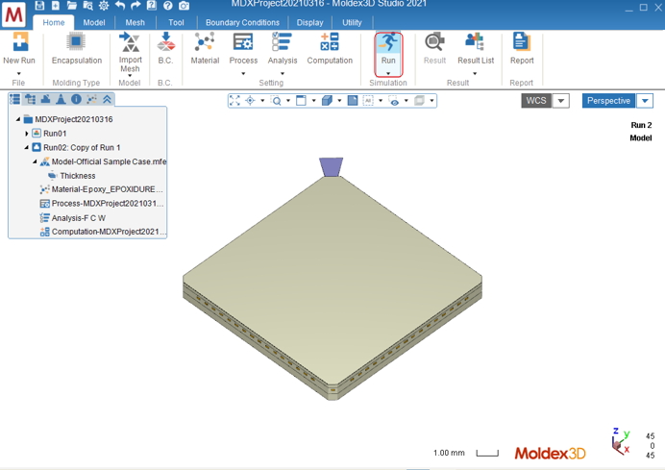Click the info circle panel tab icon
665x470 pixels.
(x=76, y=99)
